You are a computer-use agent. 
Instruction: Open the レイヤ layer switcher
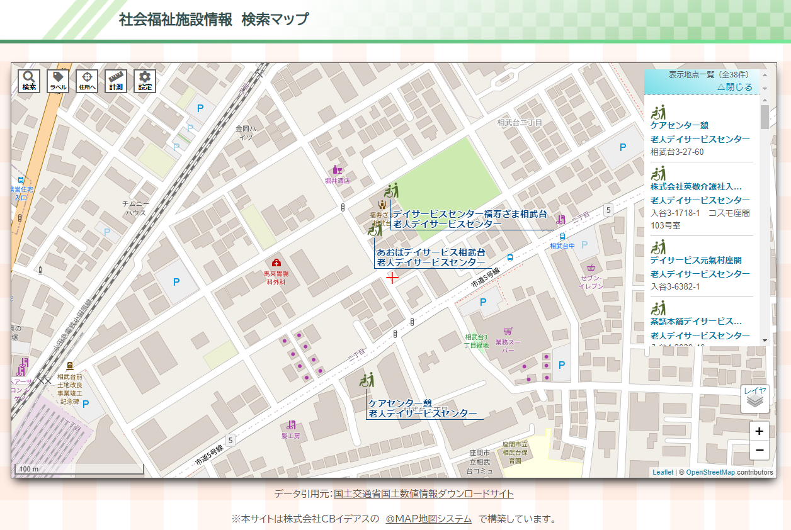pos(754,398)
